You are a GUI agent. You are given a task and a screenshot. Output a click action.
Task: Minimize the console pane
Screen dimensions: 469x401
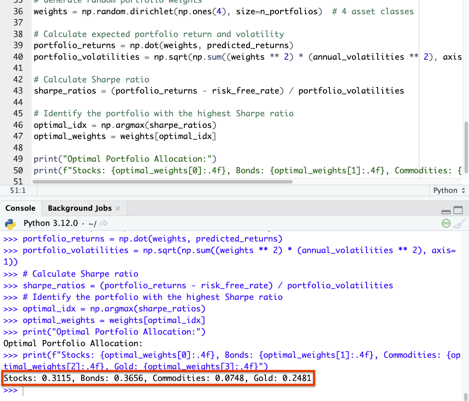pos(446,212)
